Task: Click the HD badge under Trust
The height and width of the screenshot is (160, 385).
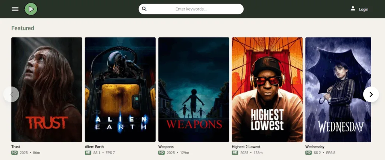Action: (14, 153)
